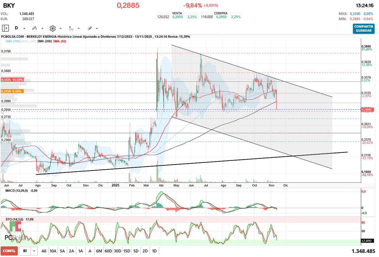Select the drawing pencil tool icon
This screenshot has width=379, height=257.
tap(89, 28)
